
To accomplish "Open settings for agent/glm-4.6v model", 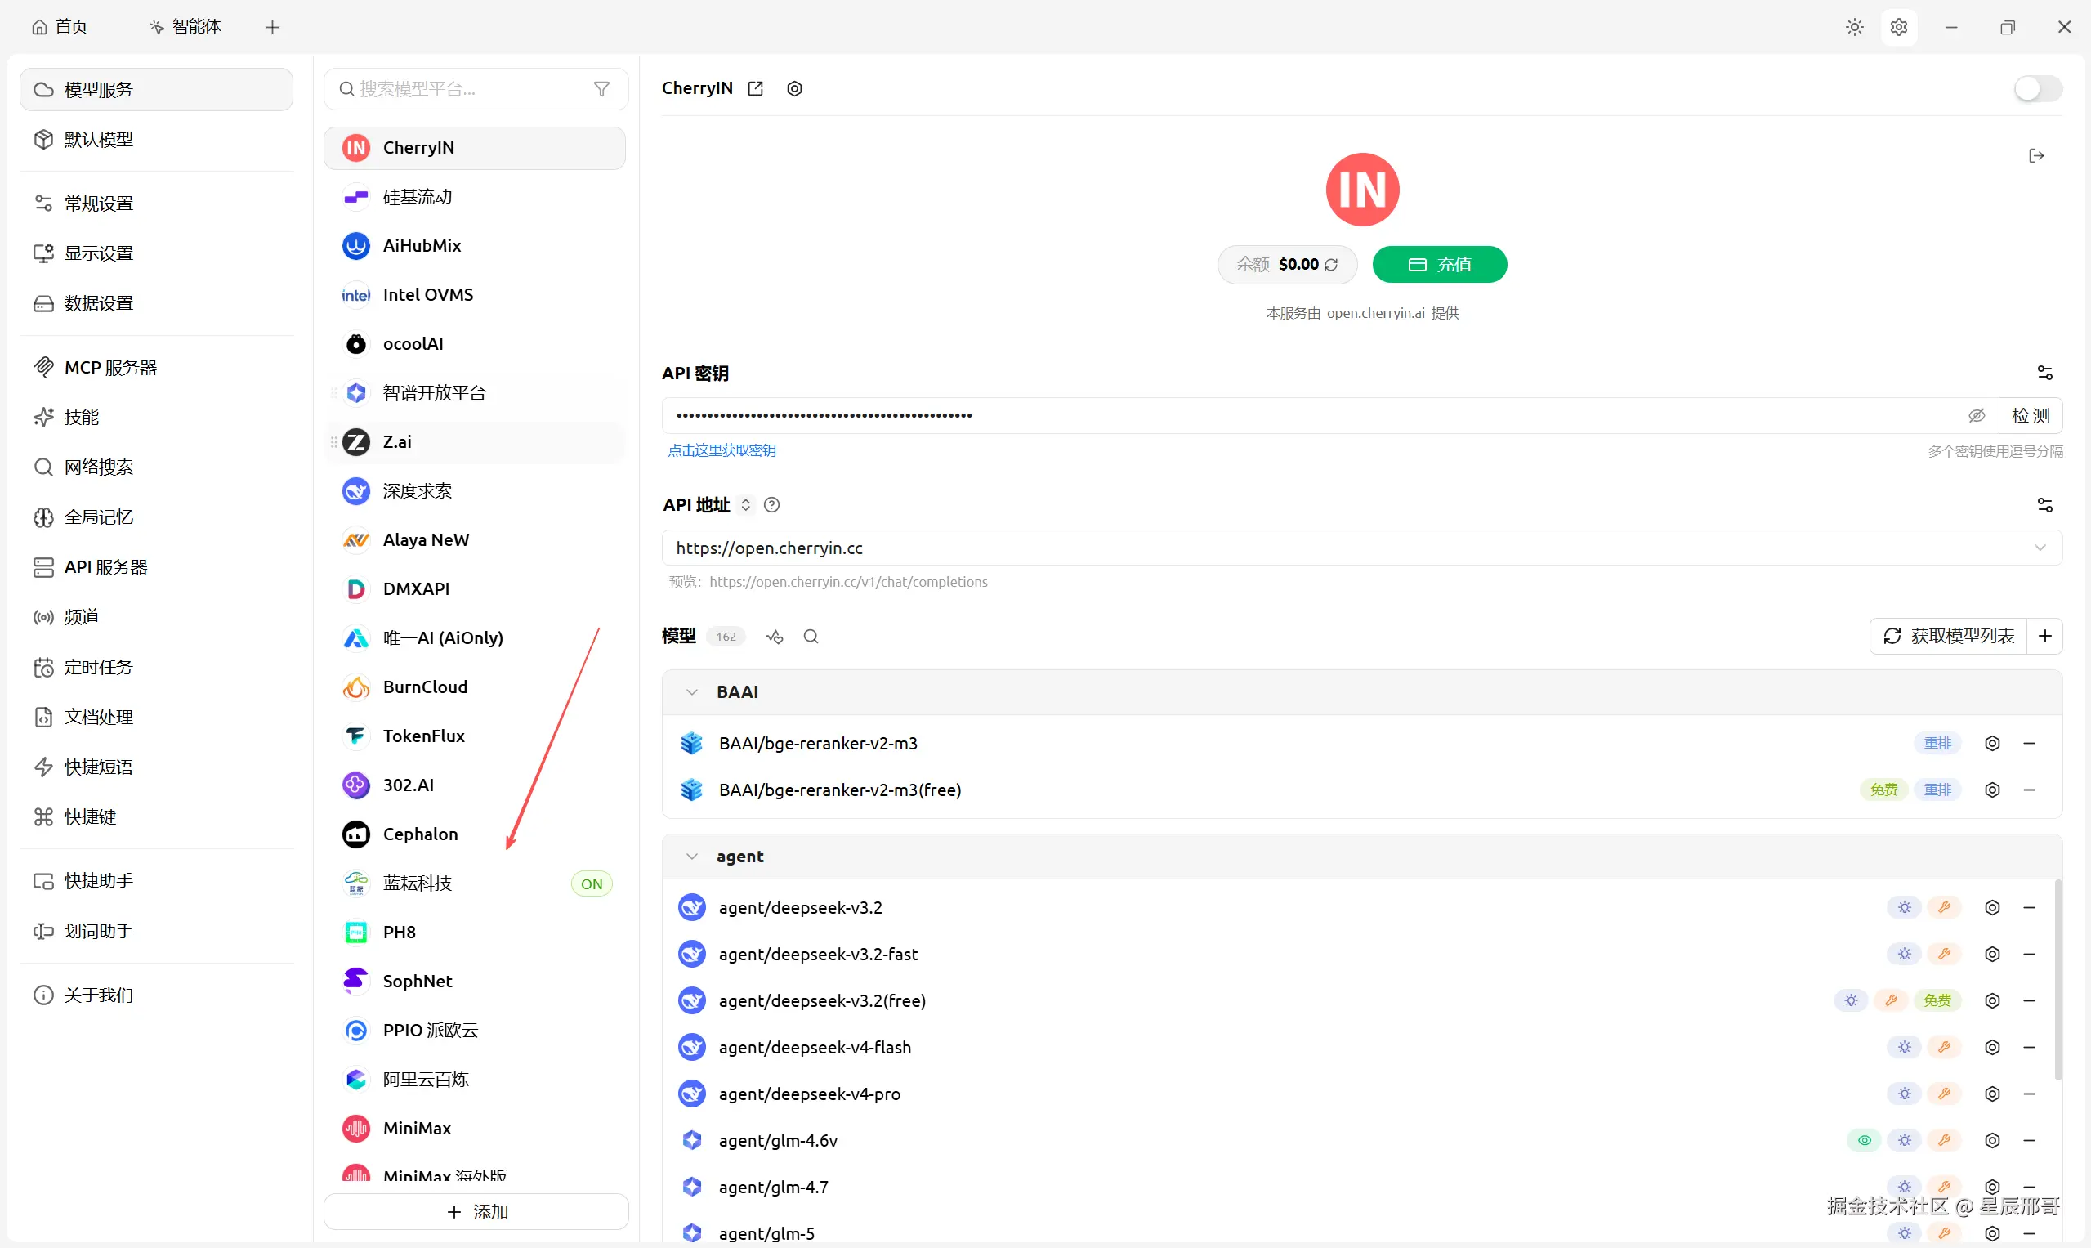I will [x=1992, y=1140].
